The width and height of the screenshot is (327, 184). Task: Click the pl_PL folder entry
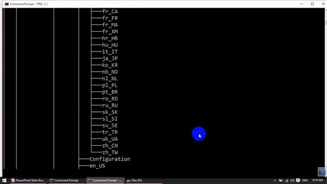point(110,85)
